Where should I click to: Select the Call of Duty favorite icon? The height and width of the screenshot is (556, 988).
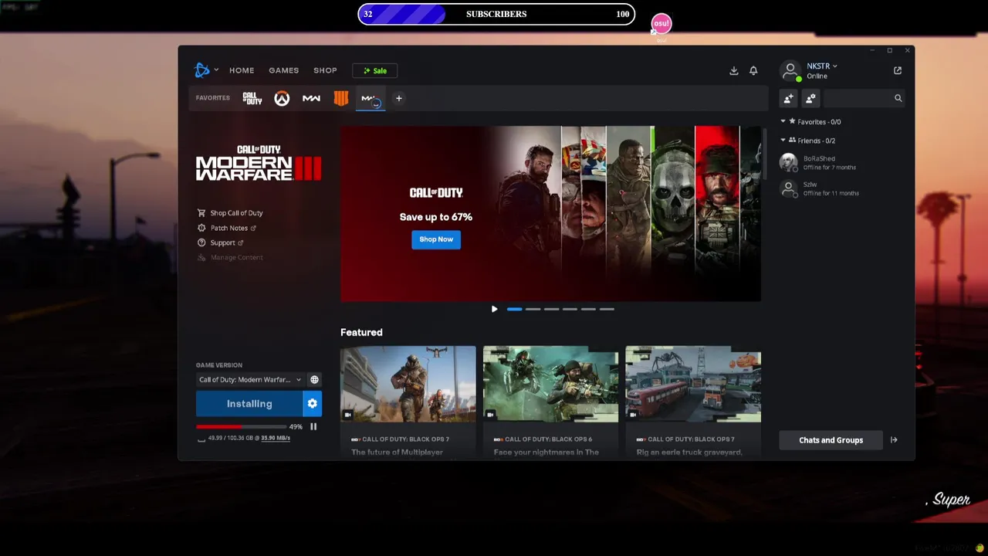[252, 98]
